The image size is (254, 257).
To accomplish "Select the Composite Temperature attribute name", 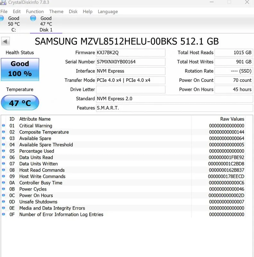I will click(44, 132).
